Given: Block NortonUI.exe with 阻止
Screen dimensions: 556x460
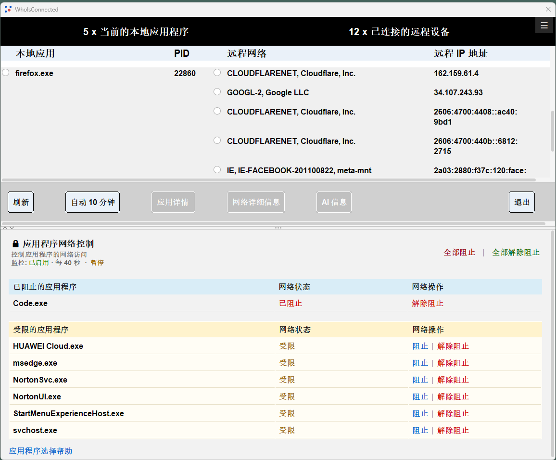Looking at the screenshot, I should tap(420, 397).
